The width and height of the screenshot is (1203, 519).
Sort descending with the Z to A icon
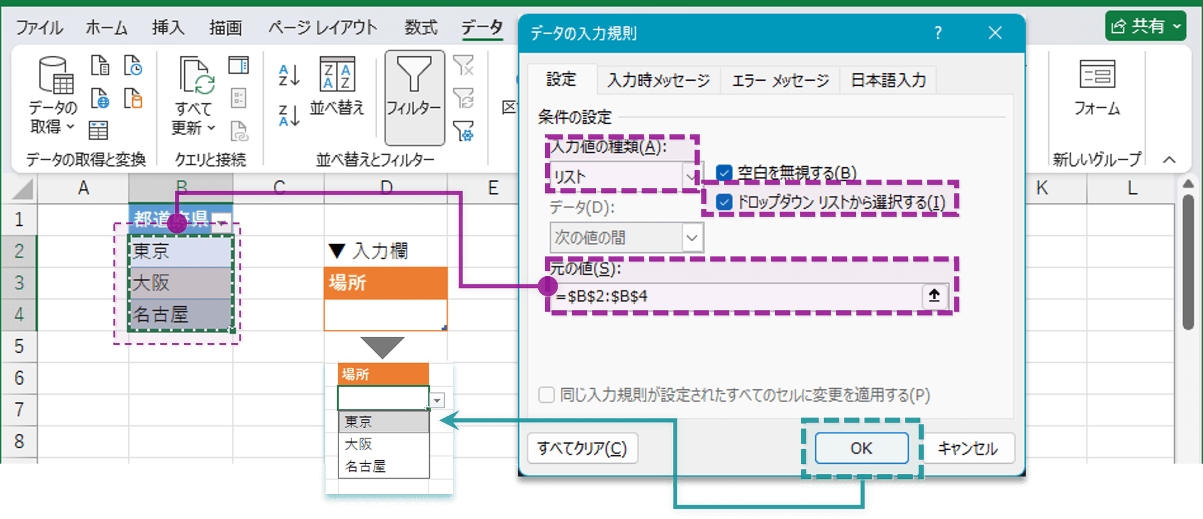[289, 115]
